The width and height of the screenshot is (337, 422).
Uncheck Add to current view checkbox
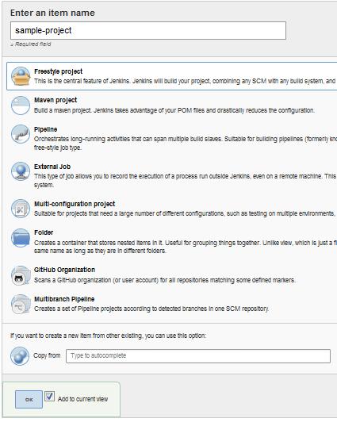click(49, 396)
